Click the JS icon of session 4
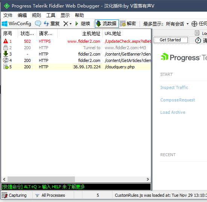This screenshot has height=202, width=207. tap(6, 60)
